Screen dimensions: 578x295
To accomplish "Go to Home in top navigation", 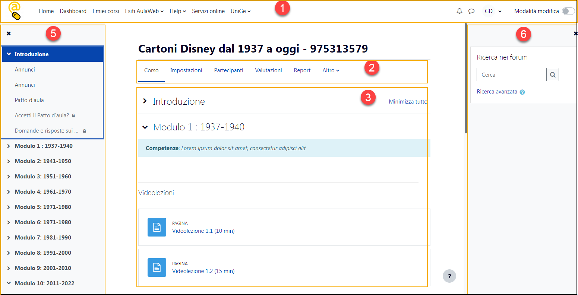I will [x=46, y=11].
